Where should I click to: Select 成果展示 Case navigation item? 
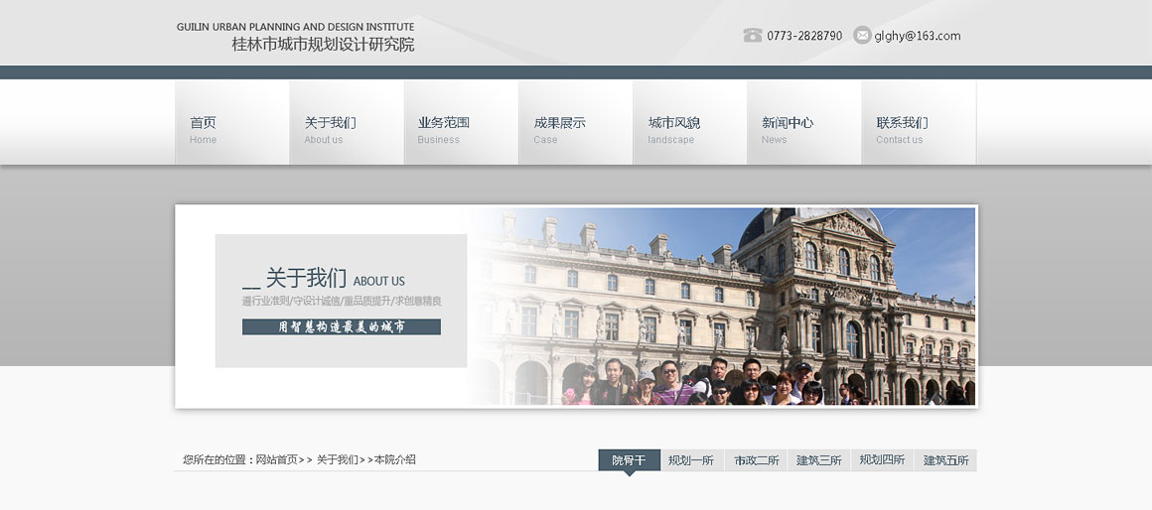coord(575,123)
